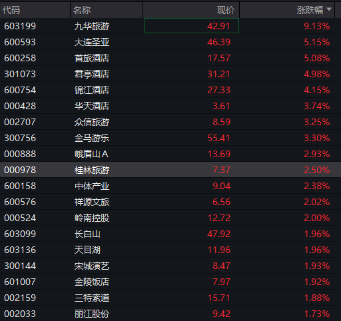Select the 宋城演艺 stock name
This screenshot has width=341, height=321.
(92, 266)
